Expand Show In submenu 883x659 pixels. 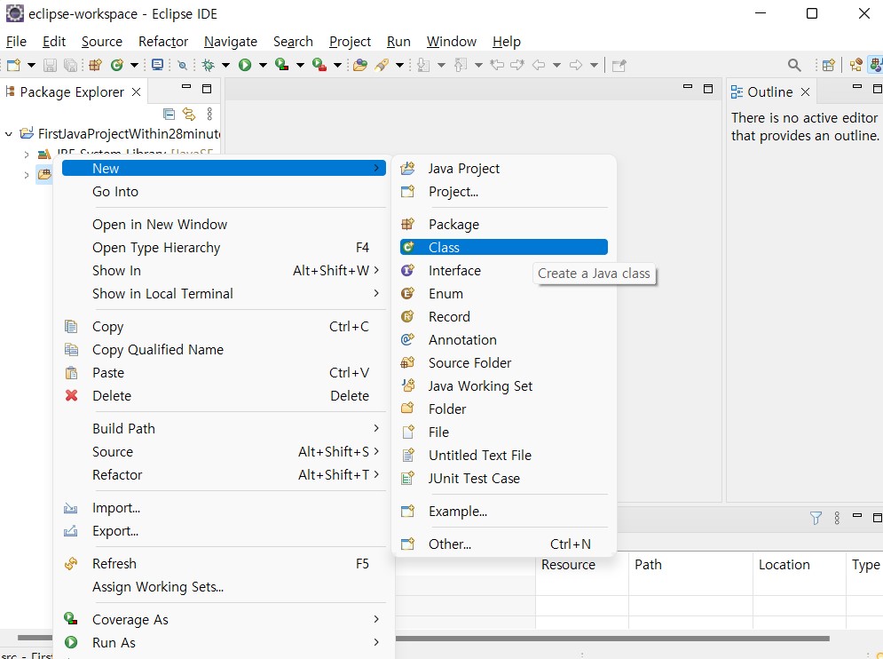[x=224, y=271]
